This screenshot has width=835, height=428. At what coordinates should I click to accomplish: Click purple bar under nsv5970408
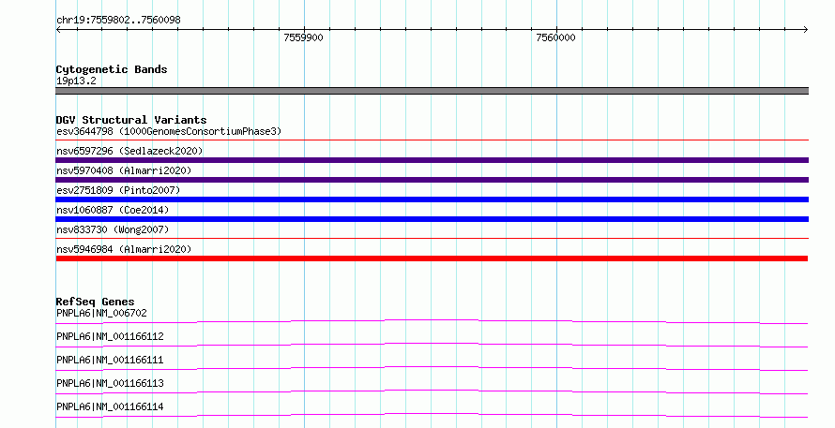pyautogui.click(x=432, y=180)
